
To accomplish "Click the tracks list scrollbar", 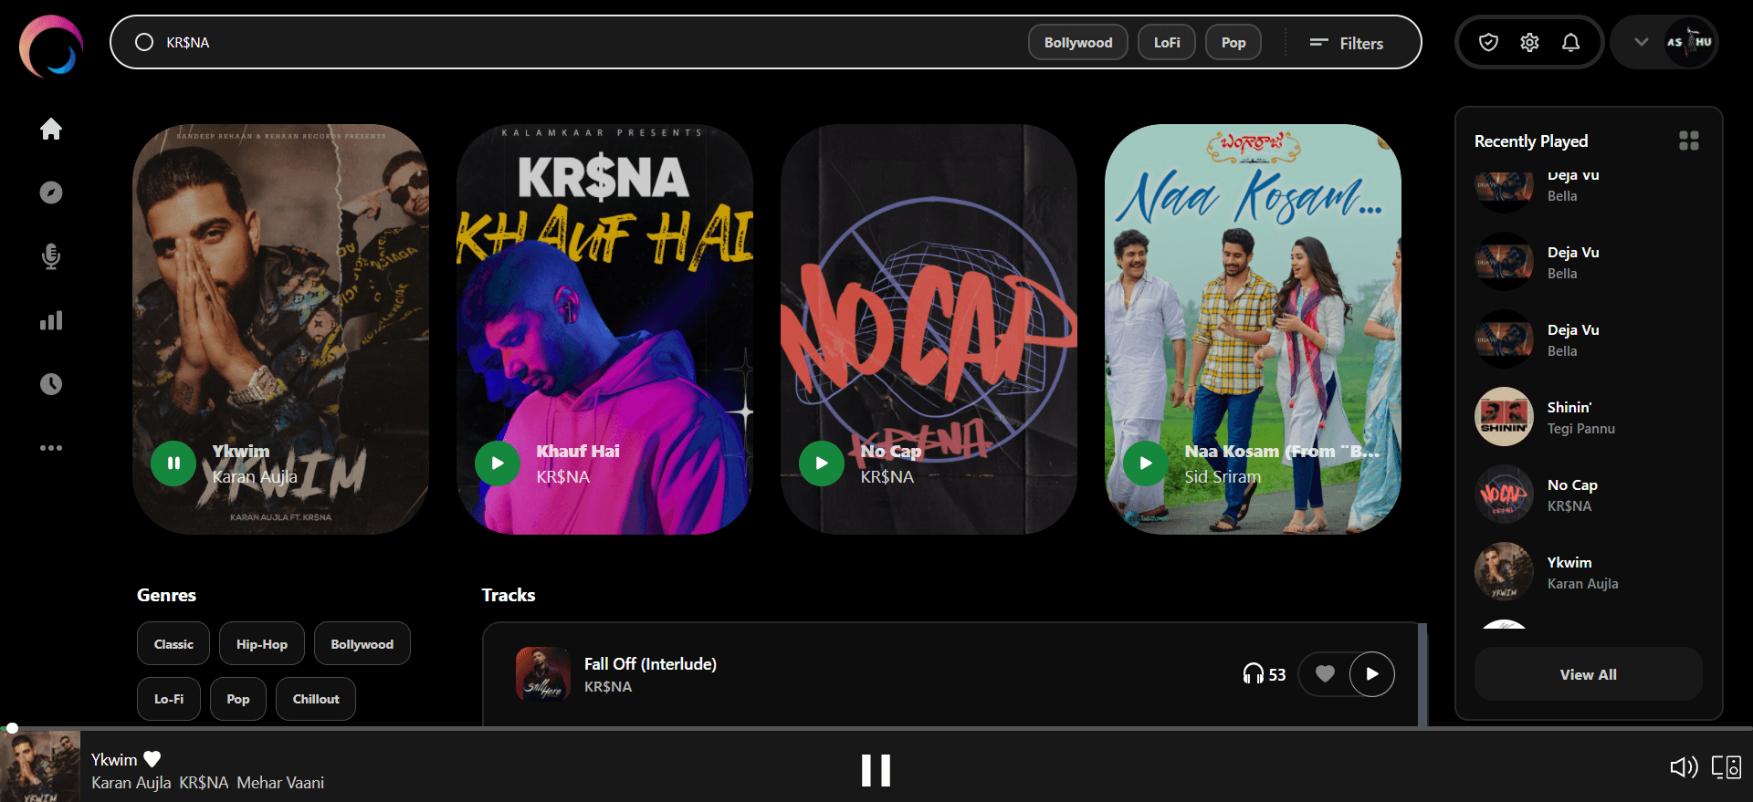I will click(x=1422, y=674).
